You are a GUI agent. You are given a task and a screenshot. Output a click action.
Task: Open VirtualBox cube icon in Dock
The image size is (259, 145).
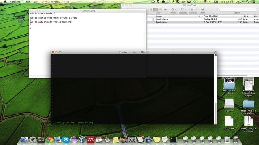pos(82,139)
